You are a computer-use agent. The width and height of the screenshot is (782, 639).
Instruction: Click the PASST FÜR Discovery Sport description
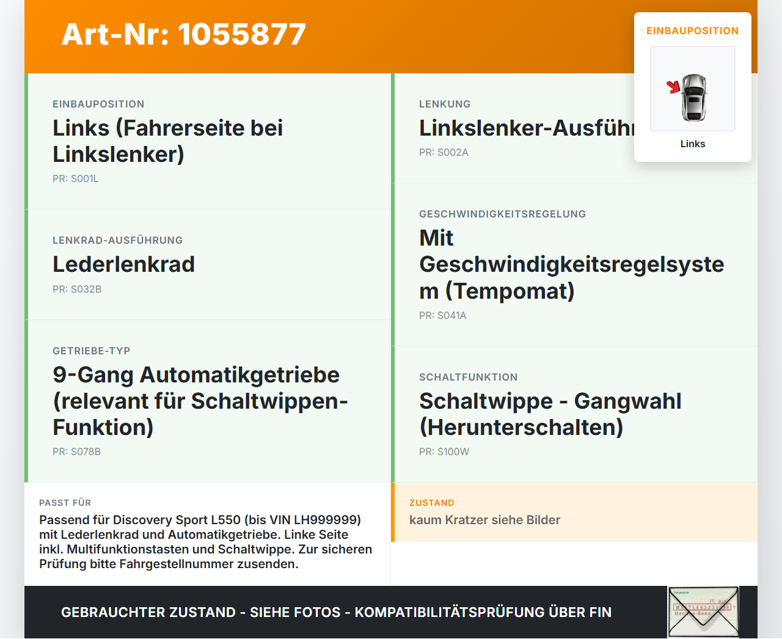(206, 542)
